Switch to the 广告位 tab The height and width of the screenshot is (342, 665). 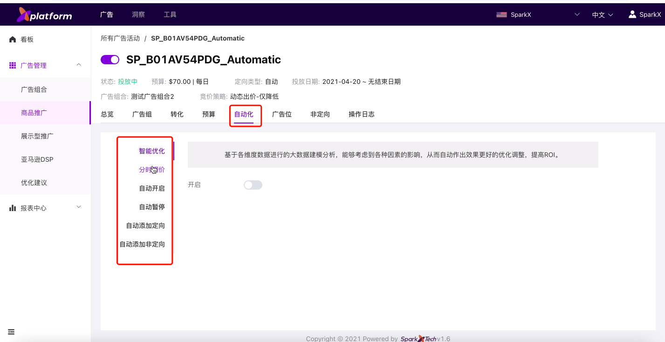[282, 114]
